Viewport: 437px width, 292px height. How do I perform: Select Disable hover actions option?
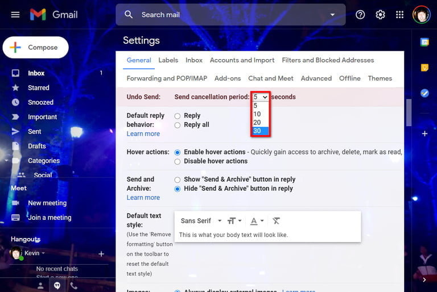coord(178,161)
